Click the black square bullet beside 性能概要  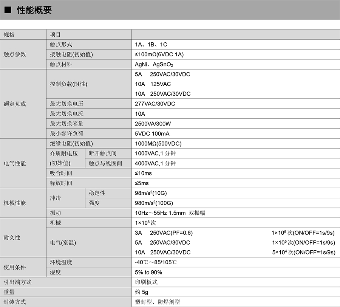coord(8,11)
